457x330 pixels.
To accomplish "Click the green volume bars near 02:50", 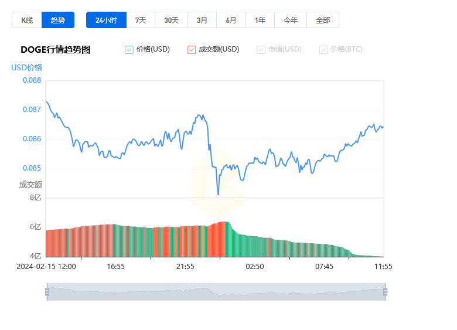I will [x=254, y=246].
